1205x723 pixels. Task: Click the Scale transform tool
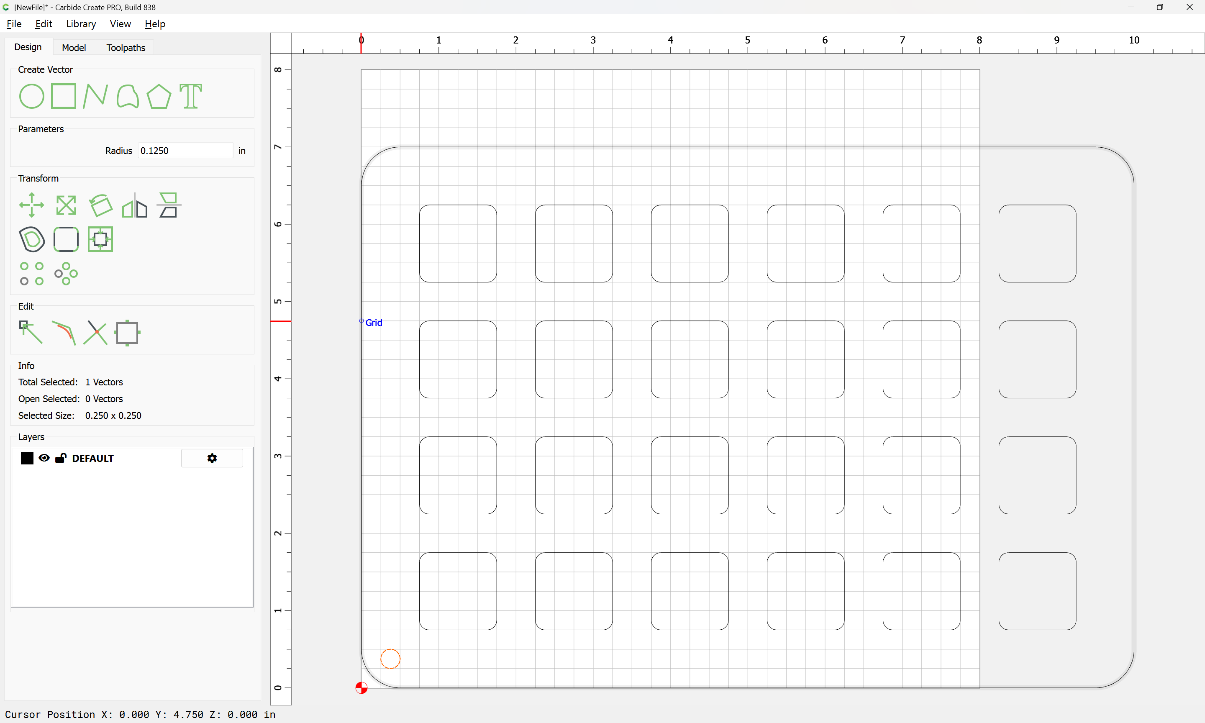coord(66,205)
